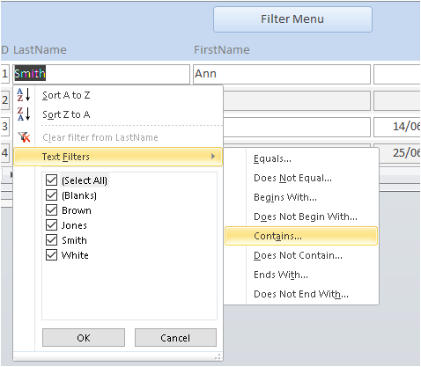
Task: Toggle the (Select All) checkbox
Action: coord(51,180)
